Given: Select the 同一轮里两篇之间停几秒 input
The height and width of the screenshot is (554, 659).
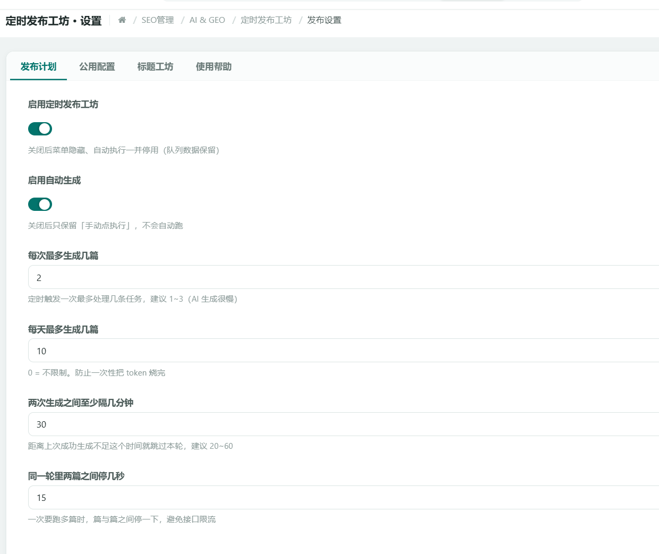Looking at the screenshot, I should click(344, 497).
